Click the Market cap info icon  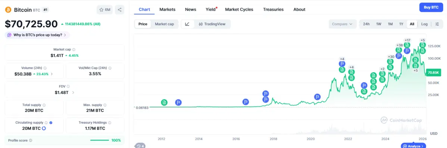tap(74, 50)
